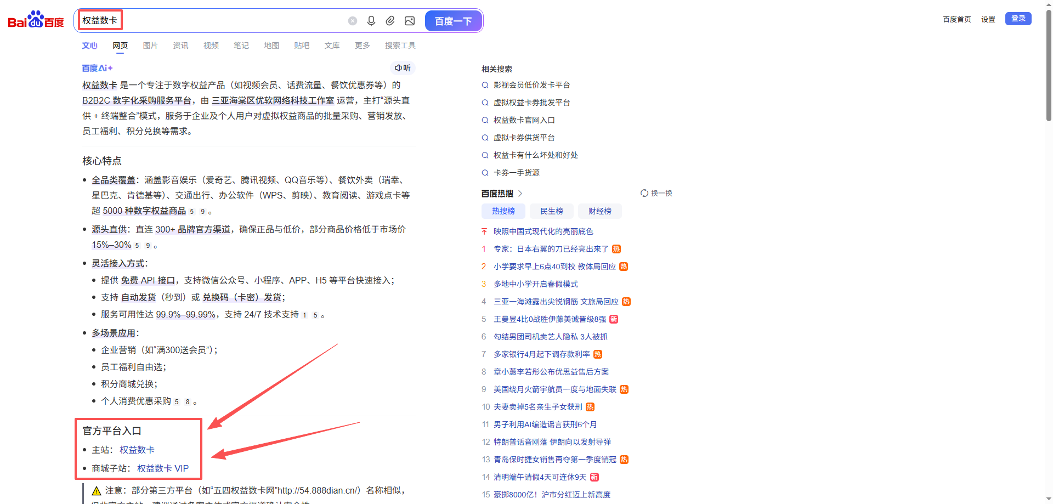Clear the search box using the × icon
Screen dimensions: 1053x504
pyautogui.click(x=353, y=20)
